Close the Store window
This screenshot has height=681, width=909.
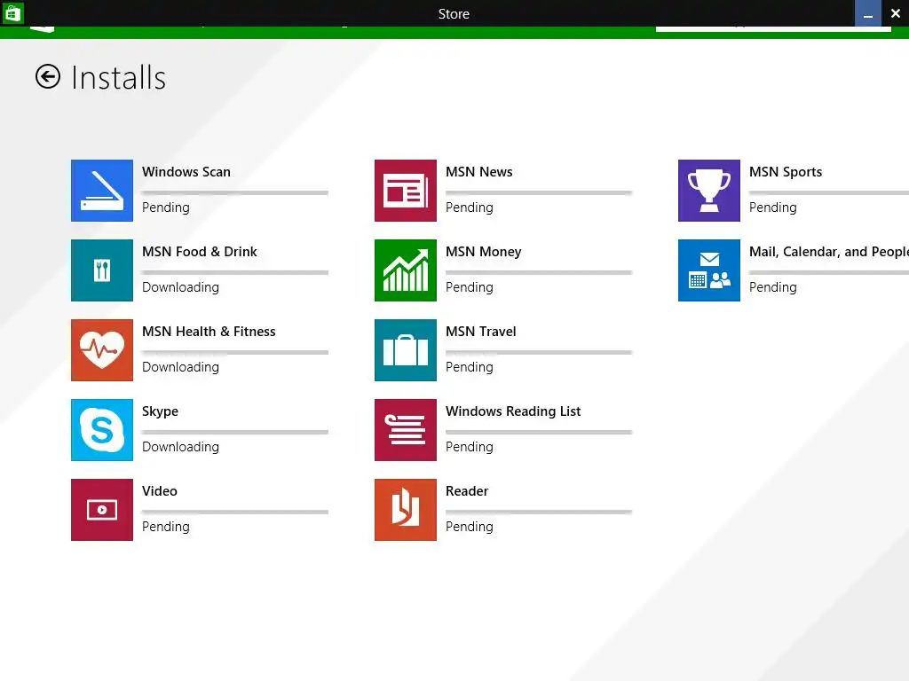point(895,13)
